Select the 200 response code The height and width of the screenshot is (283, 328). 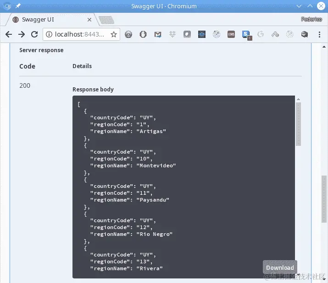[25, 85]
